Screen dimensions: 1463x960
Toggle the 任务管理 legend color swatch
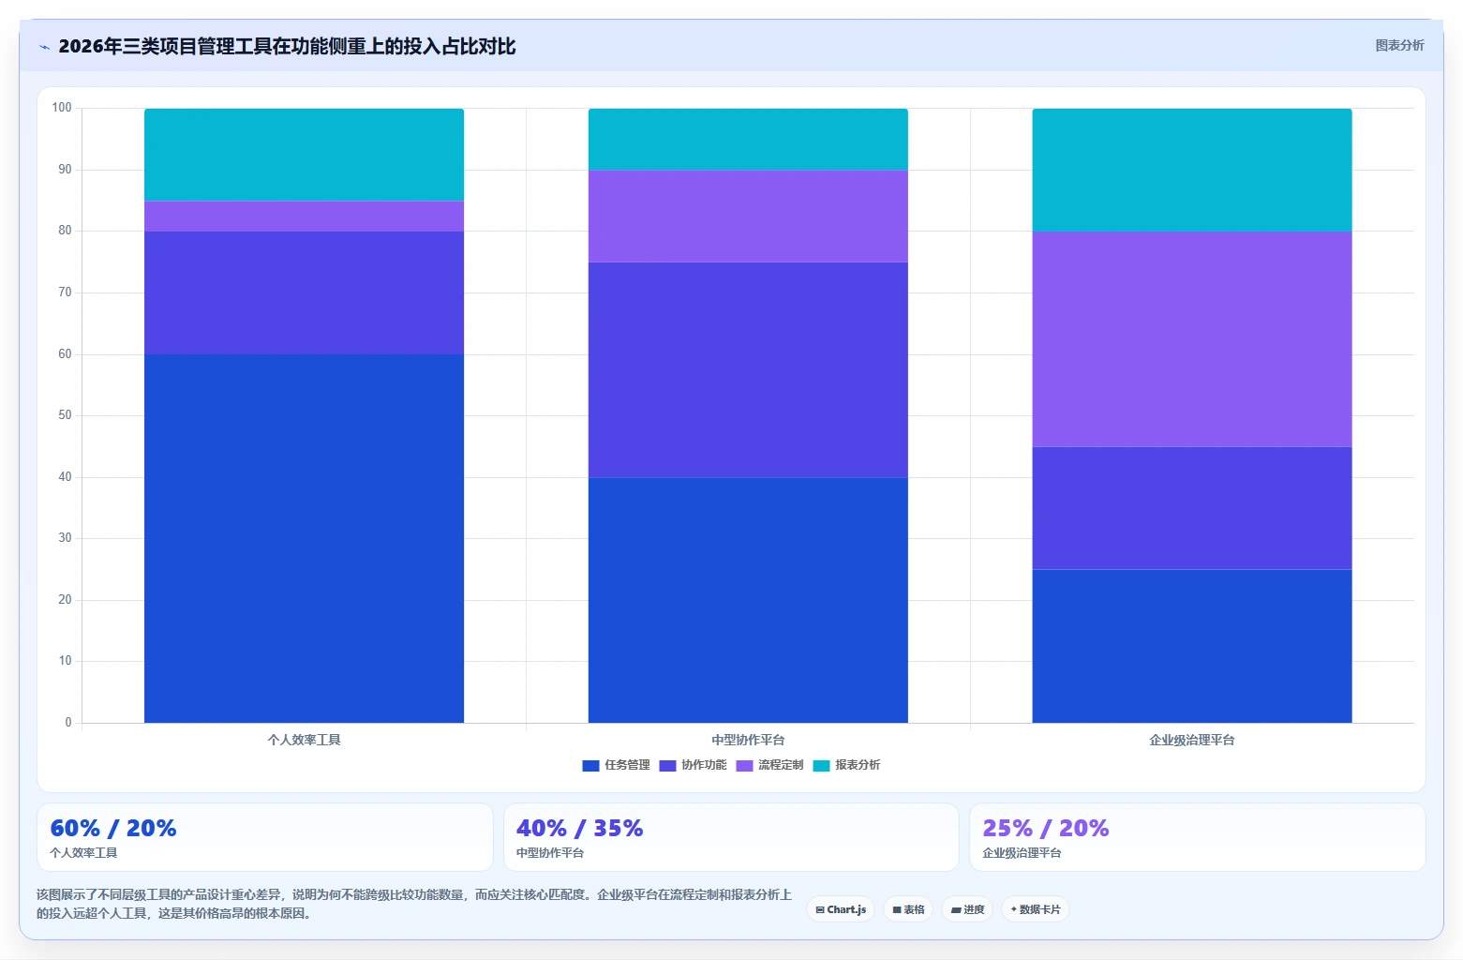(x=590, y=766)
